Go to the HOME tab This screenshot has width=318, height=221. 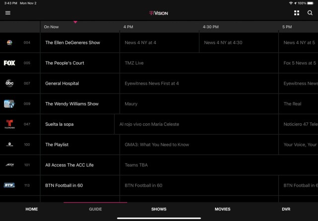(x=32, y=209)
